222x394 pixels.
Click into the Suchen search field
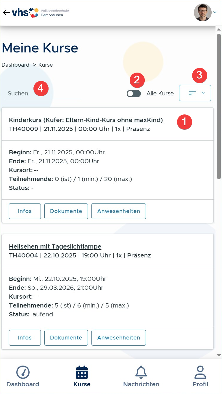(42, 93)
